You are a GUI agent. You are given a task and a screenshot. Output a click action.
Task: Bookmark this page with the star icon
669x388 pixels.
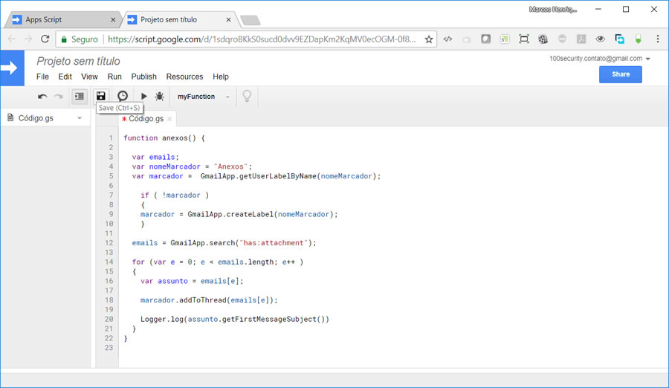click(x=429, y=39)
